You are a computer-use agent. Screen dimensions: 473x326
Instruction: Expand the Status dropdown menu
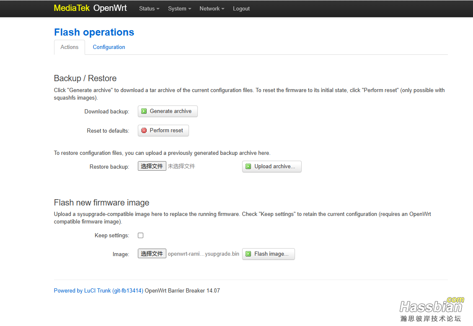[149, 9]
